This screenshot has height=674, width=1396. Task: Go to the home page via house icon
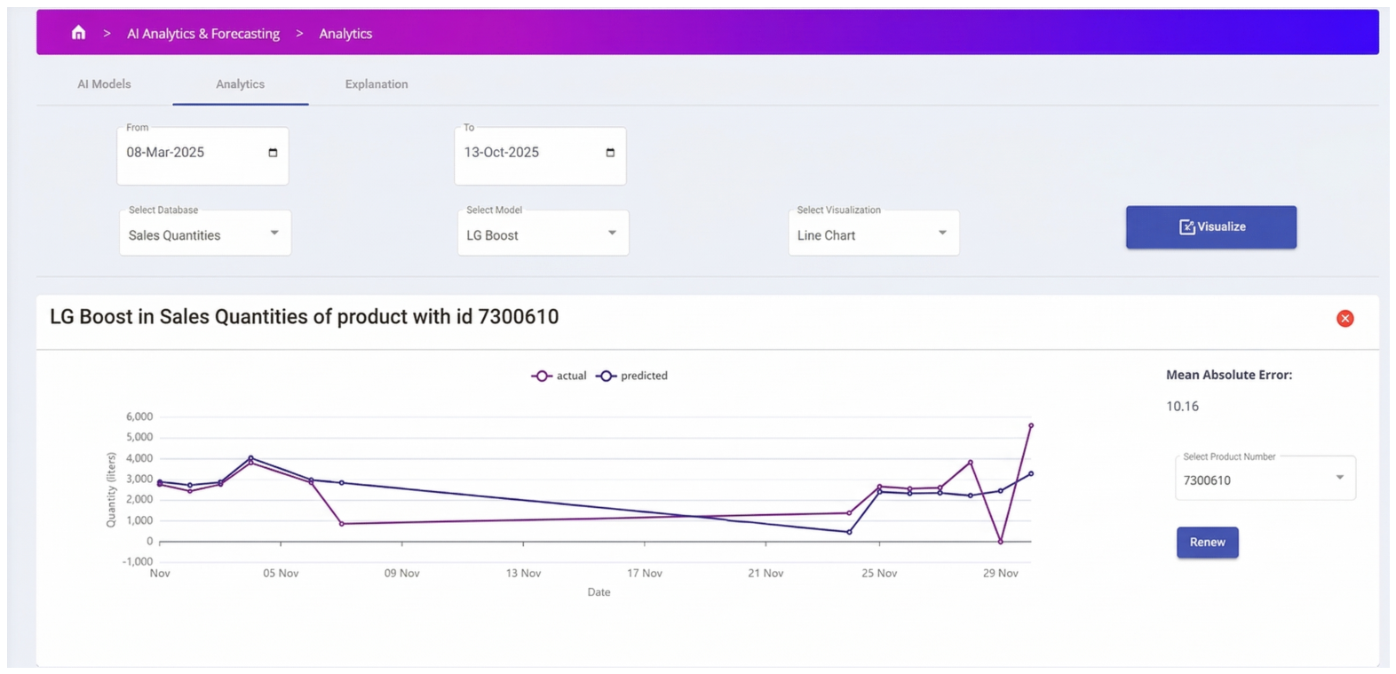tap(78, 33)
